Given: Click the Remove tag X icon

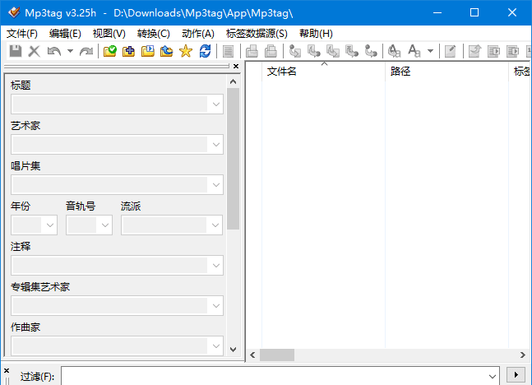Looking at the screenshot, I should pyautogui.click(x=34, y=51).
